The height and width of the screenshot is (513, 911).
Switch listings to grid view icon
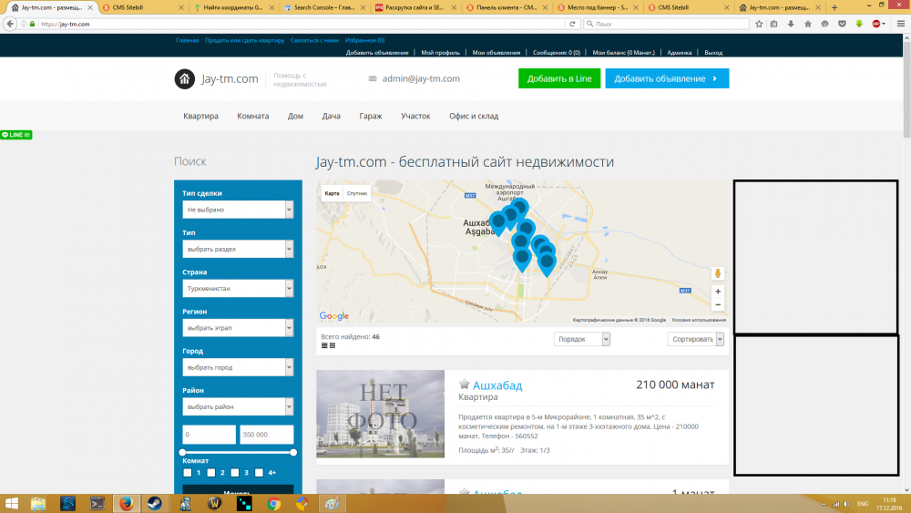(x=333, y=345)
